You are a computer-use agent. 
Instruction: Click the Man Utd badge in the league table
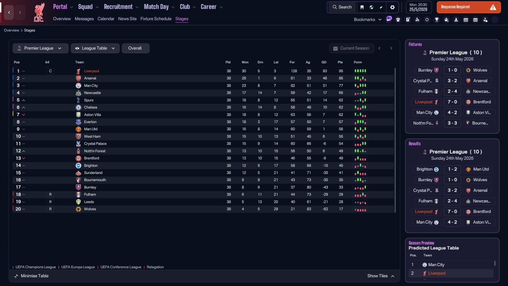tap(78, 129)
